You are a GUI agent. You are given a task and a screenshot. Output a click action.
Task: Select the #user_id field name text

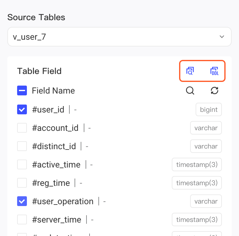[x=48, y=110]
